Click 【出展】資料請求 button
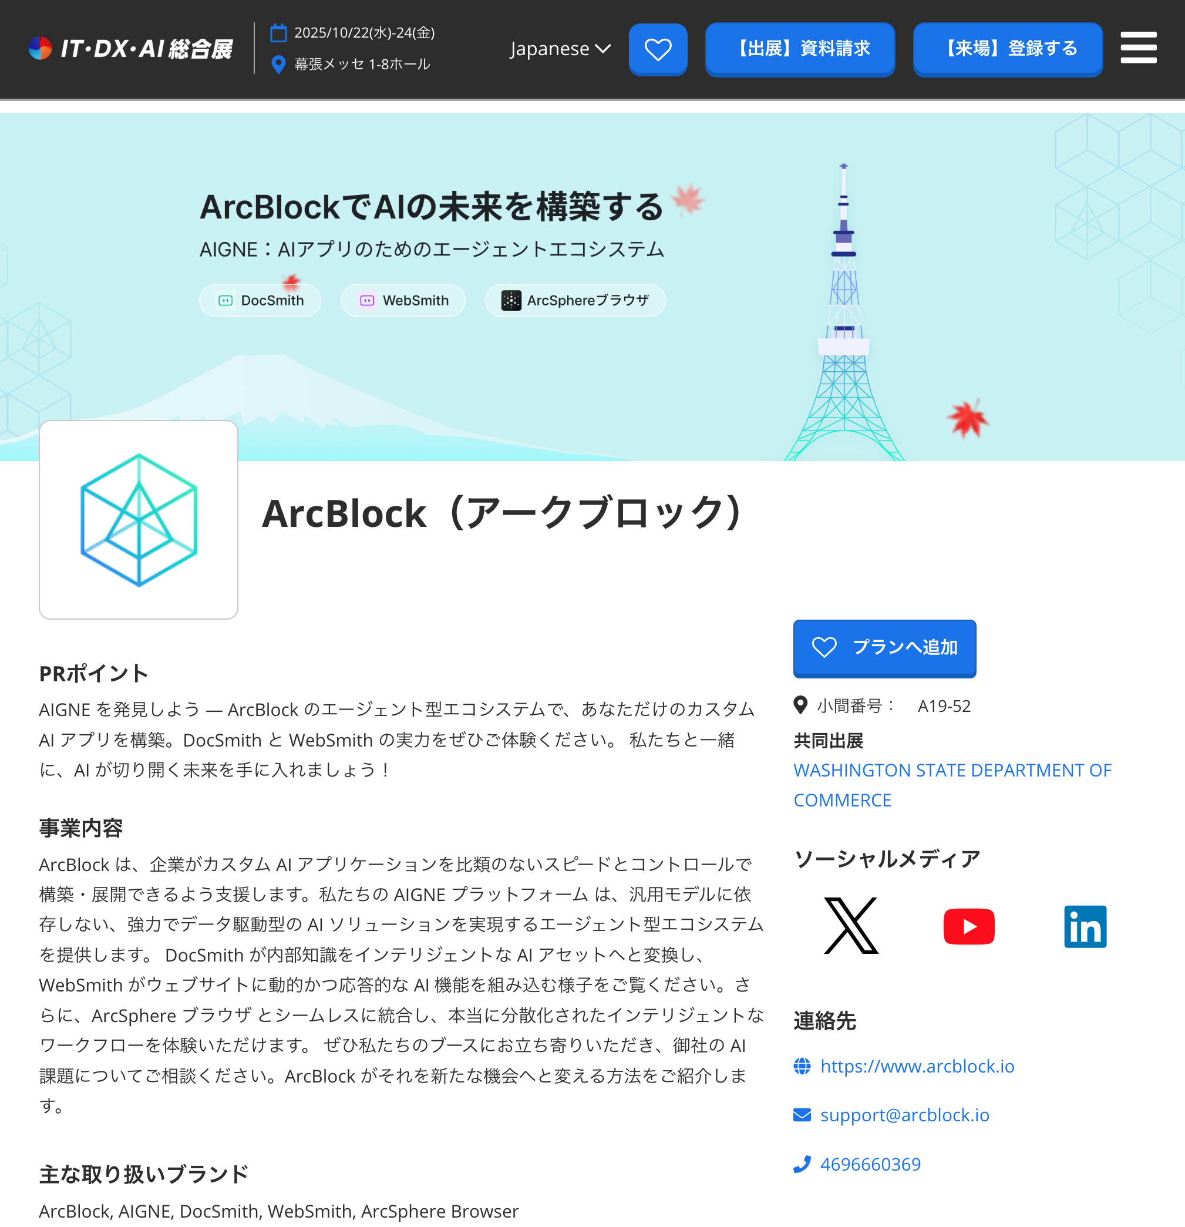 tap(799, 49)
